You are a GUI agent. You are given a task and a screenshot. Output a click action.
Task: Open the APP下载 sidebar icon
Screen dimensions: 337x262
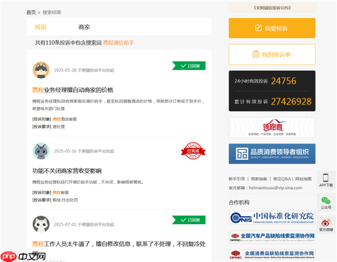click(326, 179)
